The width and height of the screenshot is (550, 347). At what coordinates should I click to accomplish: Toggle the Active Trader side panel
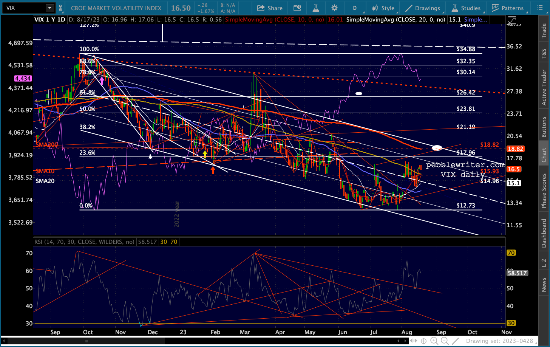click(x=544, y=87)
